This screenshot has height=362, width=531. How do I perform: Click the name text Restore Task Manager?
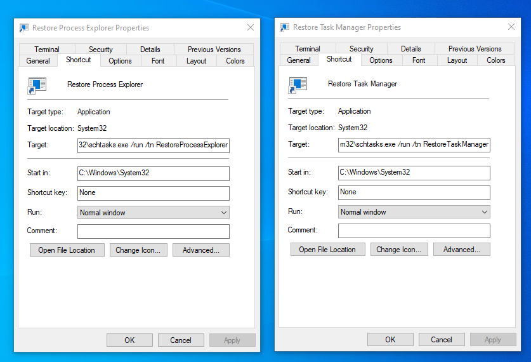coord(363,84)
